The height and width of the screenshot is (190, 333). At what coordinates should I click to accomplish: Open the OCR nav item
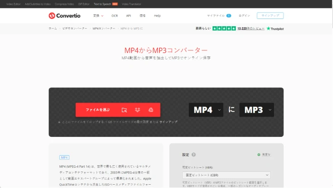(115, 16)
